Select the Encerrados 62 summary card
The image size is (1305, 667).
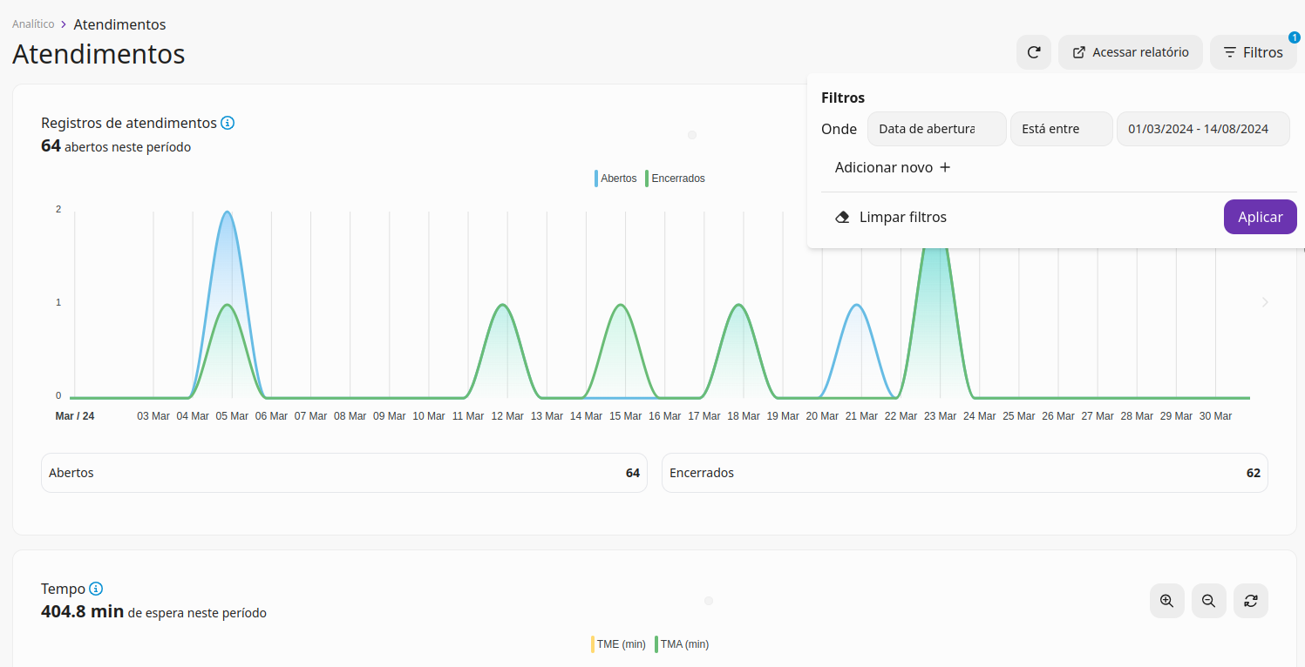(965, 473)
